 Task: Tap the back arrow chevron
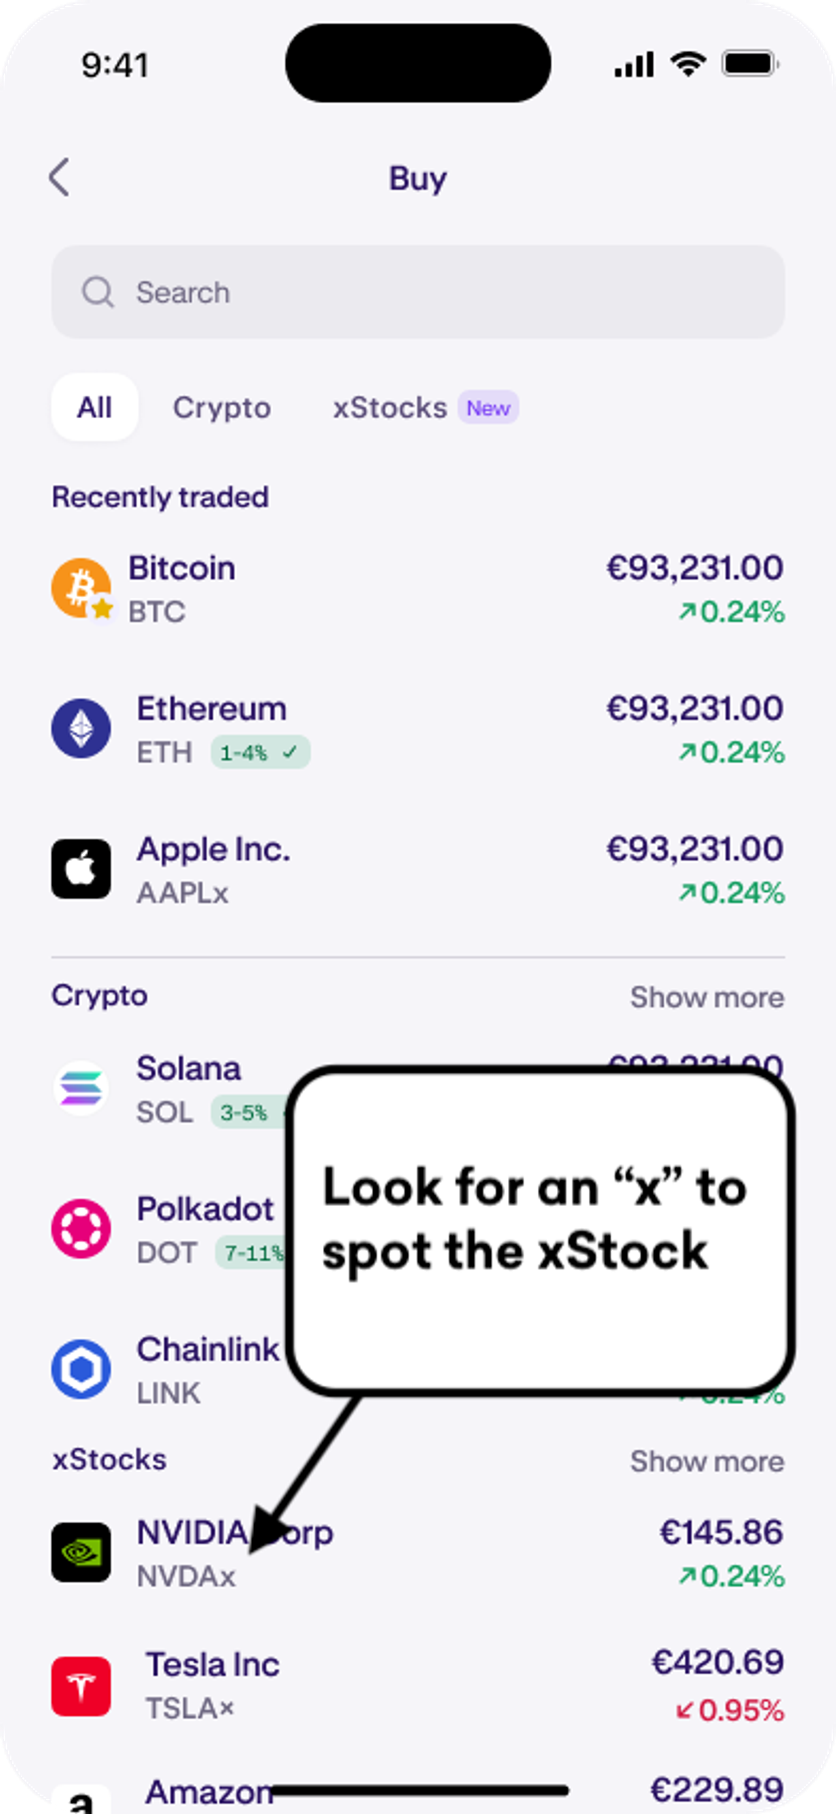(60, 176)
